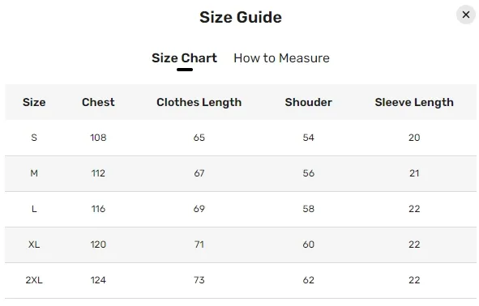The height and width of the screenshot is (306, 479).
Task: Select the Size Chart tab
Action: click(x=184, y=58)
